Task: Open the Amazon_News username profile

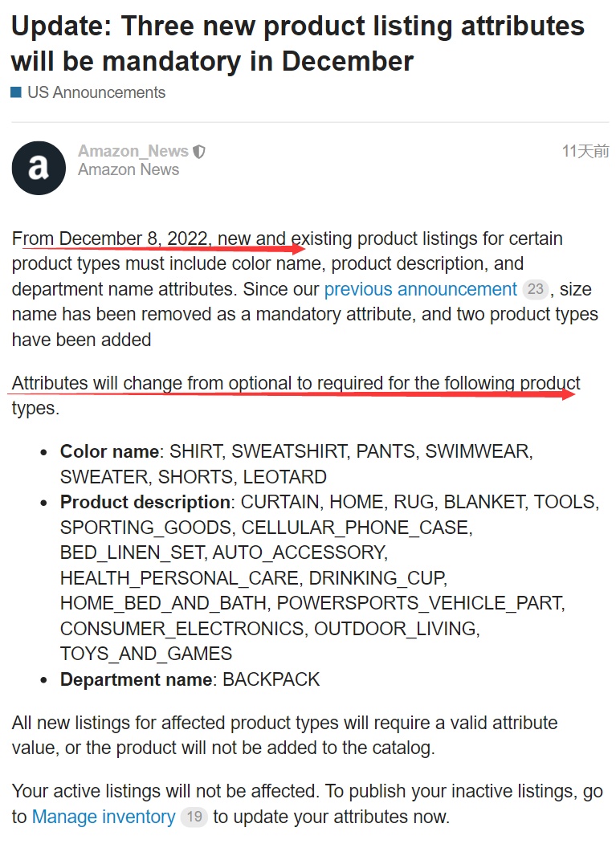Action: coord(133,151)
